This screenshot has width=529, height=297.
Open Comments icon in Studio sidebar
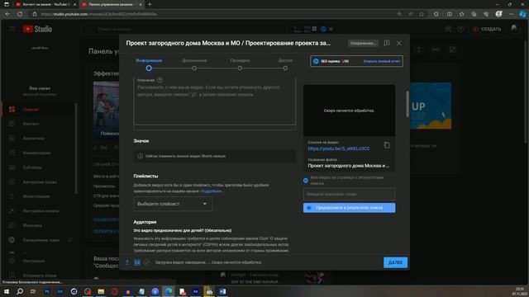[12, 153]
